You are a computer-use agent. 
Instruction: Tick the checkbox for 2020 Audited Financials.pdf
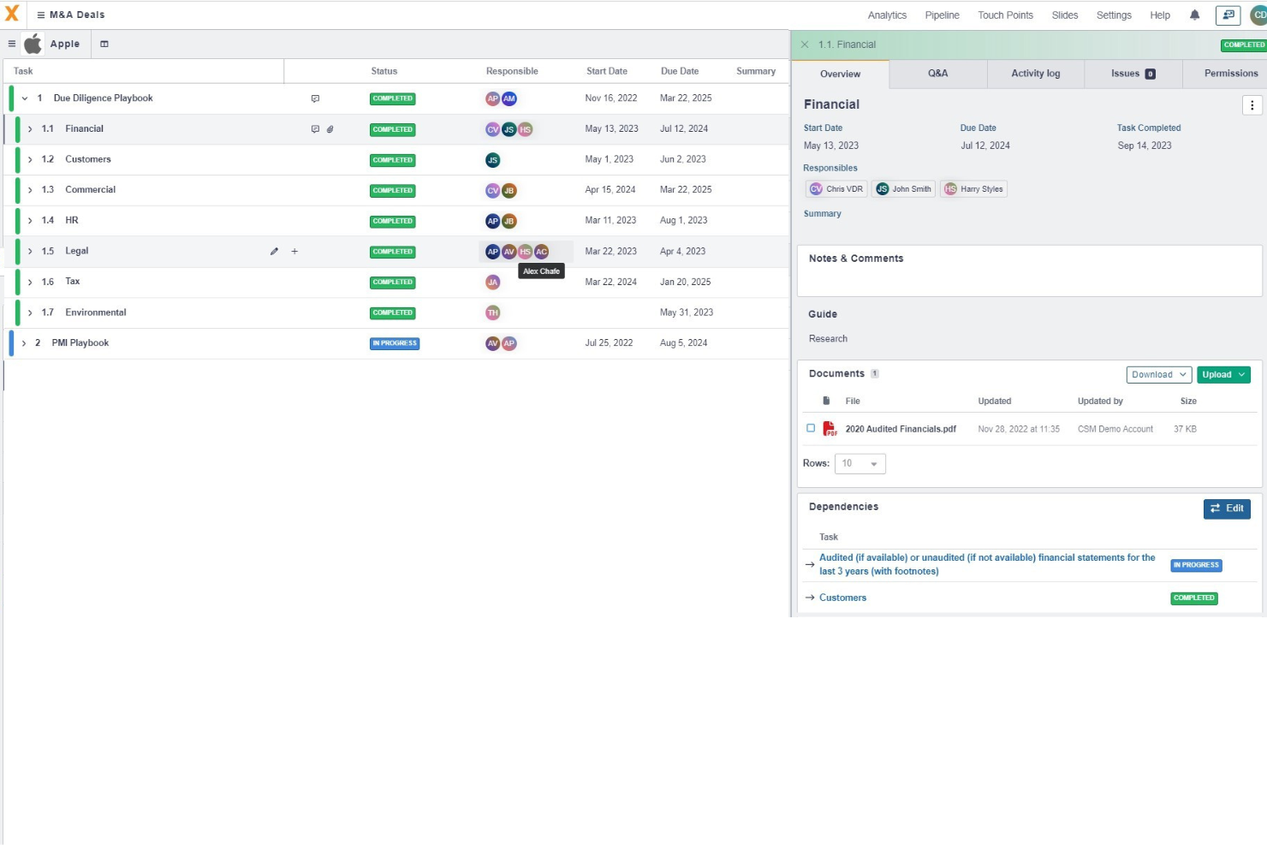811,428
